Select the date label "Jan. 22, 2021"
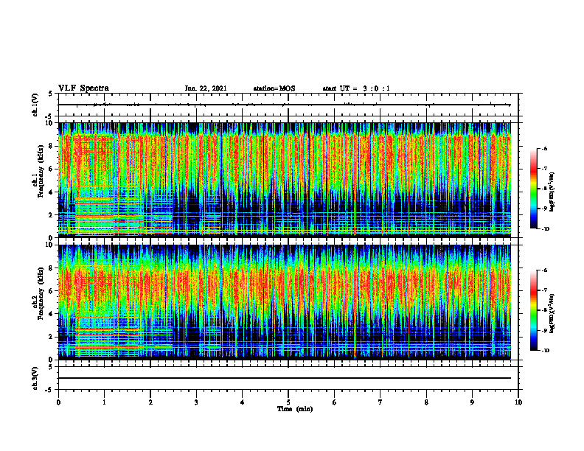 (x=206, y=88)
